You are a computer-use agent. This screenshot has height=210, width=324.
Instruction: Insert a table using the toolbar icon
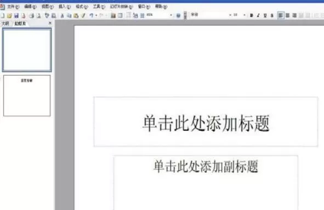point(120,15)
